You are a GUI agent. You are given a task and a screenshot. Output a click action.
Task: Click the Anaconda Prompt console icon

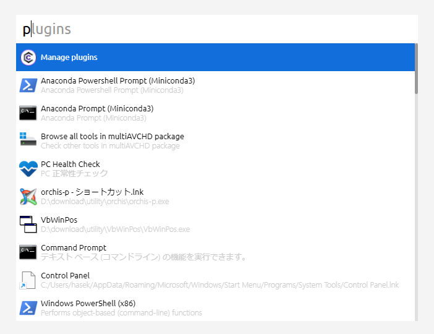pos(28,113)
